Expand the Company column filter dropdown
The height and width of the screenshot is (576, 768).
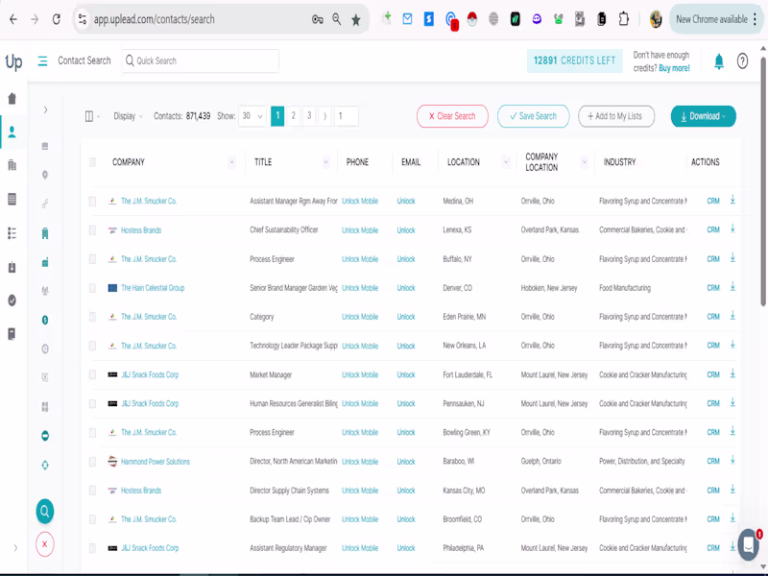(230, 161)
